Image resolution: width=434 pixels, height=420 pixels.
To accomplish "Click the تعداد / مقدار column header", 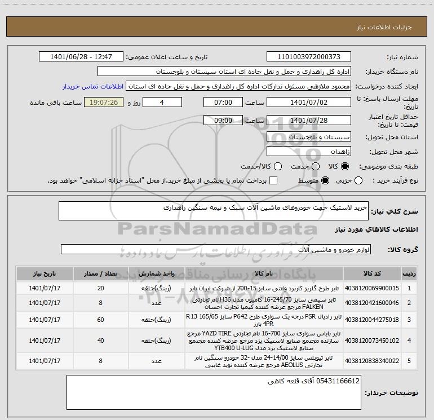I will [x=100, y=273].
